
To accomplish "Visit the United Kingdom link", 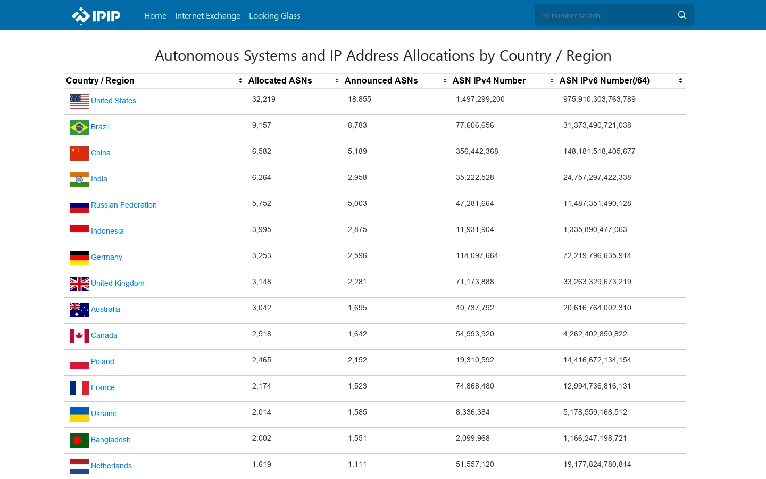I will [x=118, y=283].
